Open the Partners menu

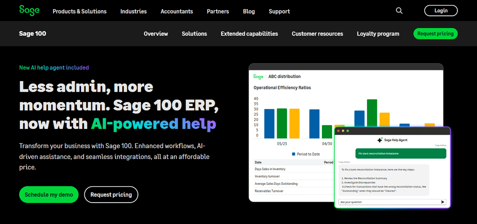(218, 11)
